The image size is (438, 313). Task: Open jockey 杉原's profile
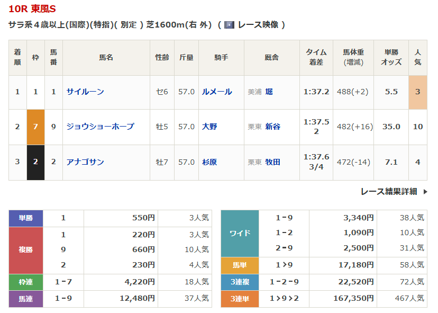point(209,162)
